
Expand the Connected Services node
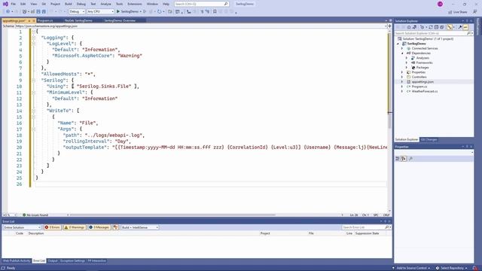[x=401, y=48]
